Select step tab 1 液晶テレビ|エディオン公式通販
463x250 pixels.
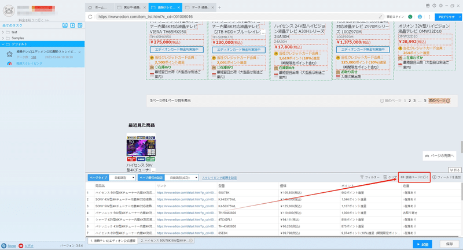(x=112, y=241)
